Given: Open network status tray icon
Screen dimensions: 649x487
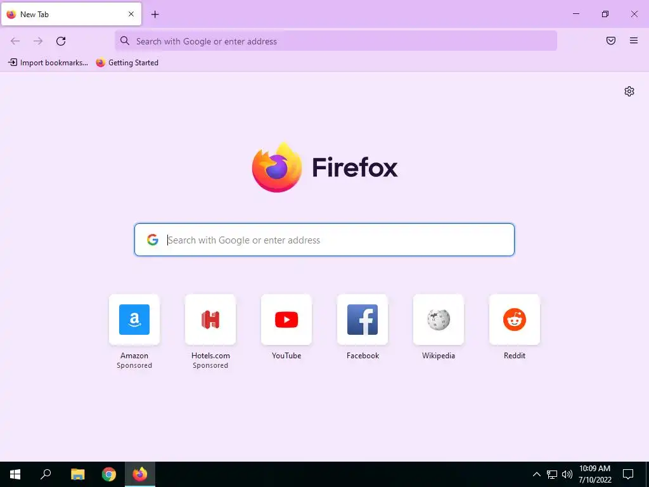Looking at the screenshot, I should (552, 474).
